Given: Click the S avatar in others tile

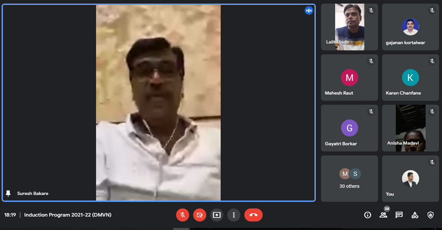Looking at the screenshot, I should (356, 174).
